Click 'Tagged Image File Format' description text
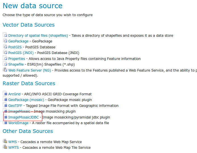 [x=72, y=106]
